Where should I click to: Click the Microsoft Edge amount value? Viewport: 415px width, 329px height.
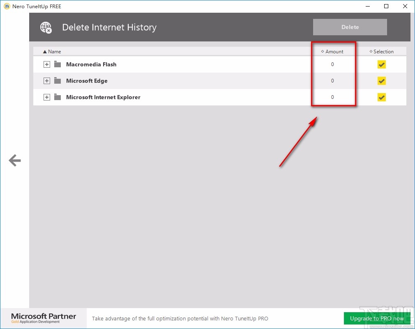pos(332,80)
